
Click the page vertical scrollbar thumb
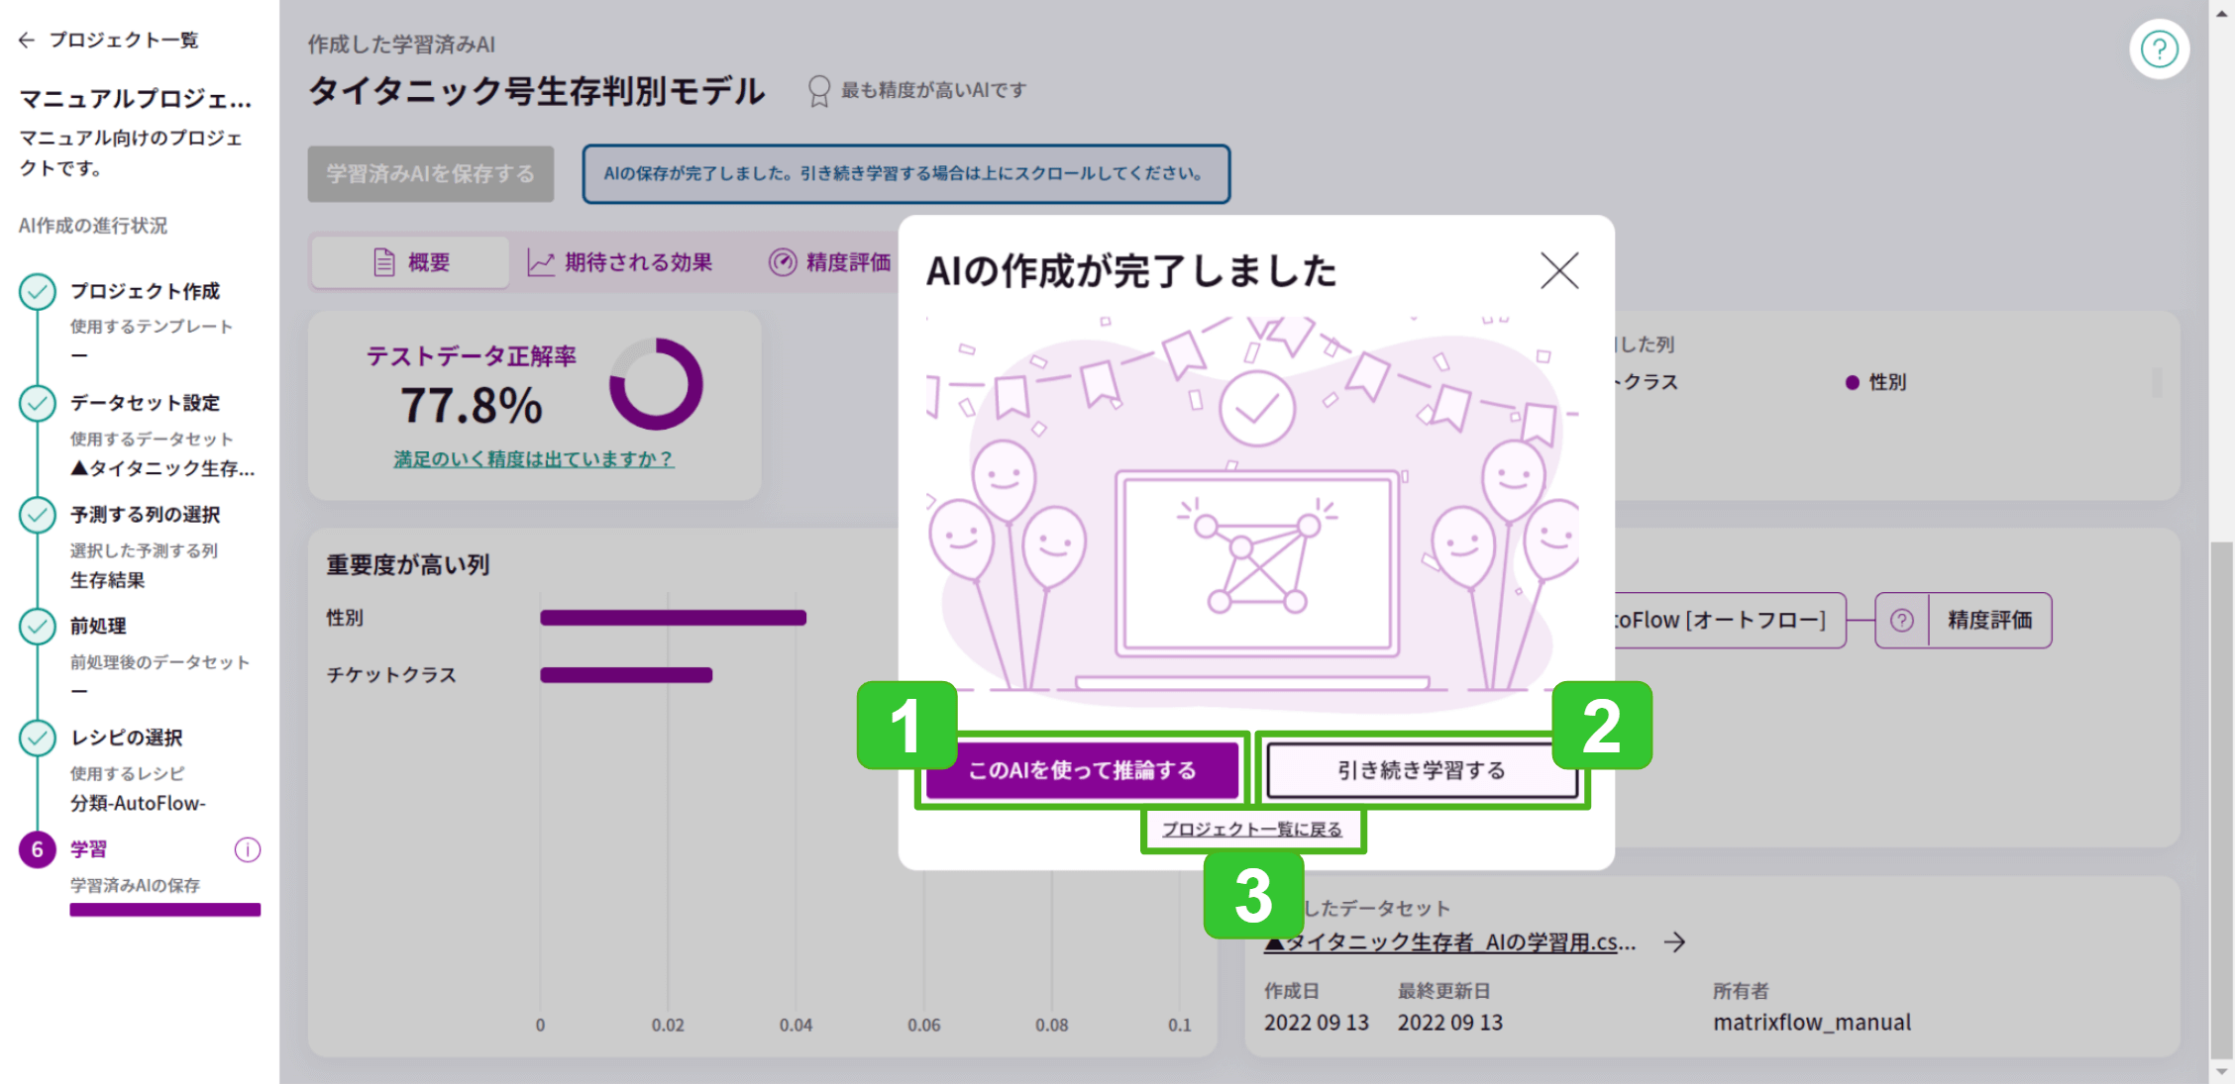(x=2222, y=800)
